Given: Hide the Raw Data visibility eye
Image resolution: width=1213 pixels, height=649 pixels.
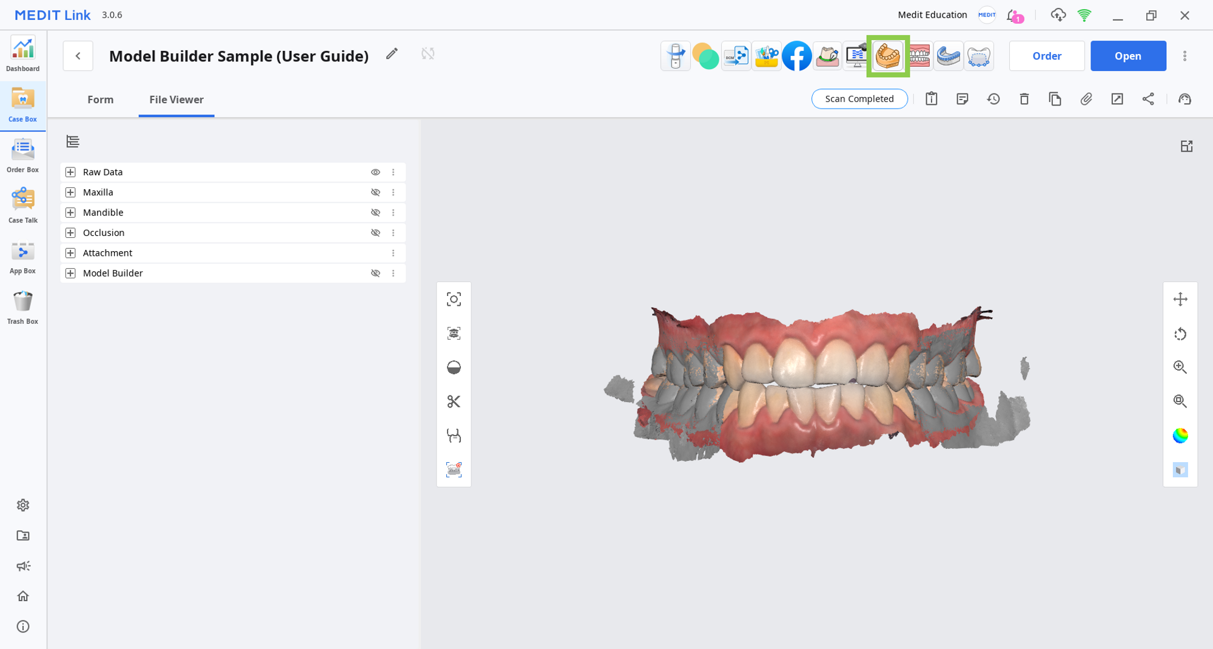Looking at the screenshot, I should [x=375, y=172].
